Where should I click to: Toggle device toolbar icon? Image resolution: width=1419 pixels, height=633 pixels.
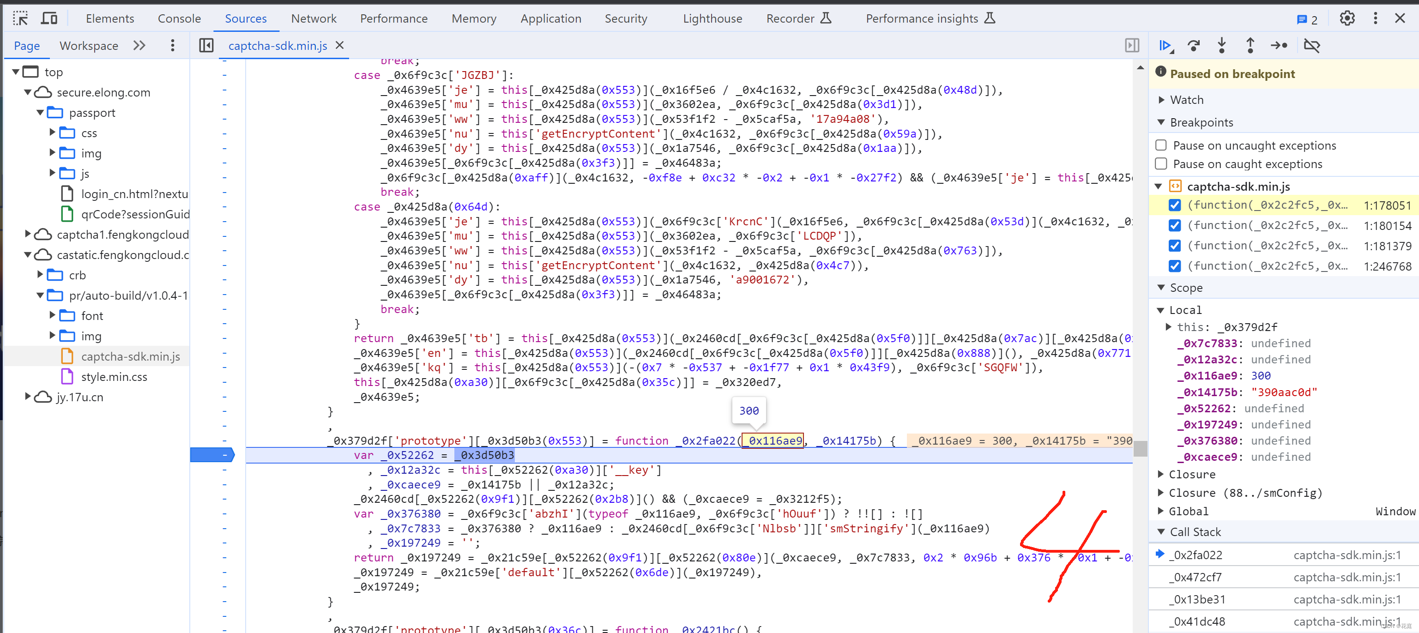[x=49, y=18]
